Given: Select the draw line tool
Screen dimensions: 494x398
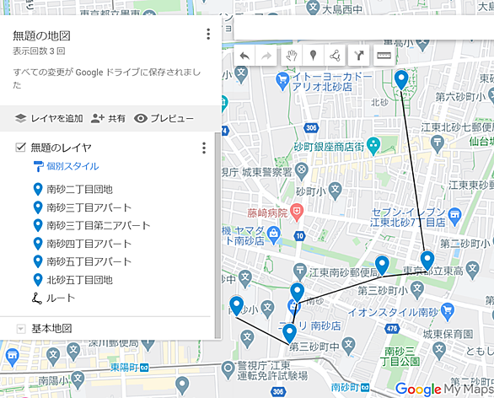Looking at the screenshot, I should [x=335, y=56].
